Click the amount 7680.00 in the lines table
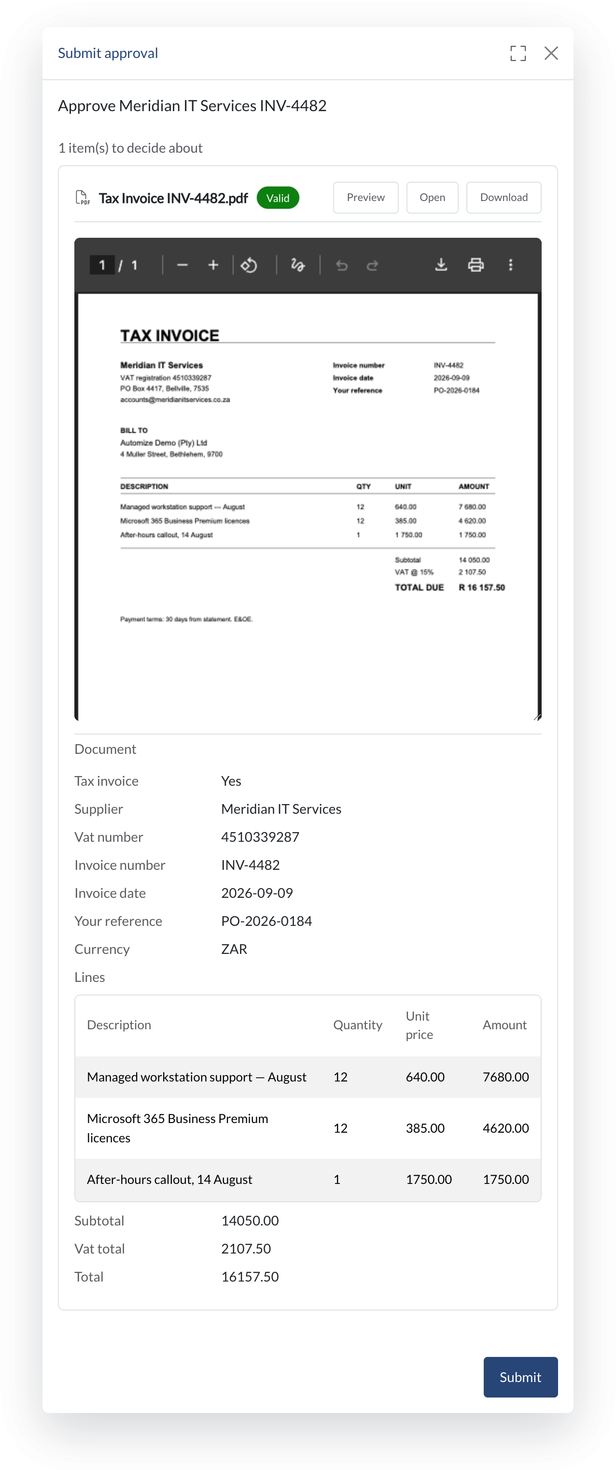This screenshot has height=1470, width=616. pos(505,1076)
